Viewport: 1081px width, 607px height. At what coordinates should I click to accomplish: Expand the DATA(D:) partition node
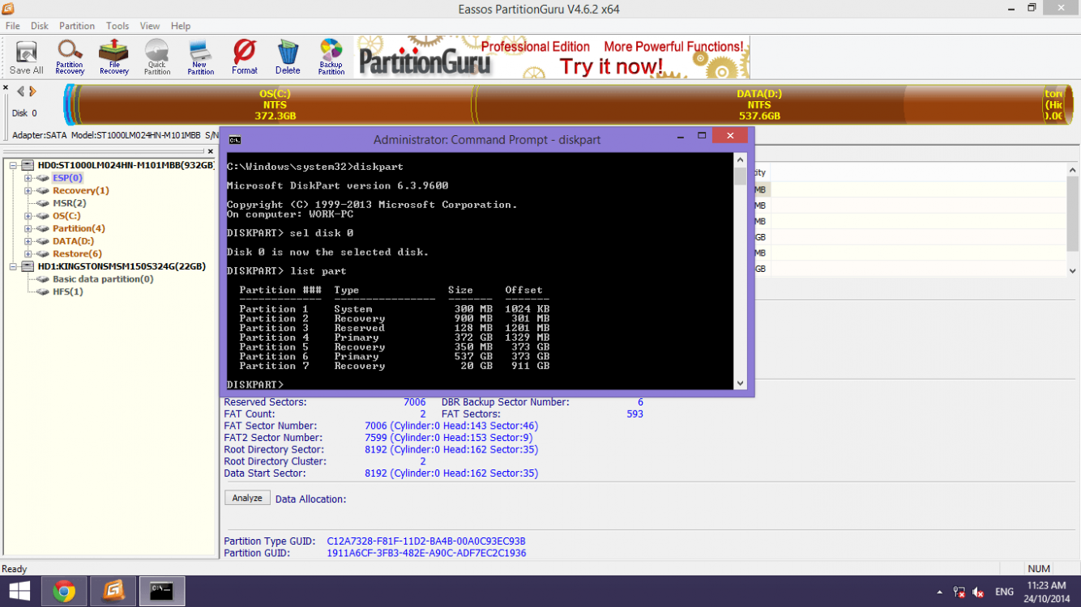coord(28,241)
